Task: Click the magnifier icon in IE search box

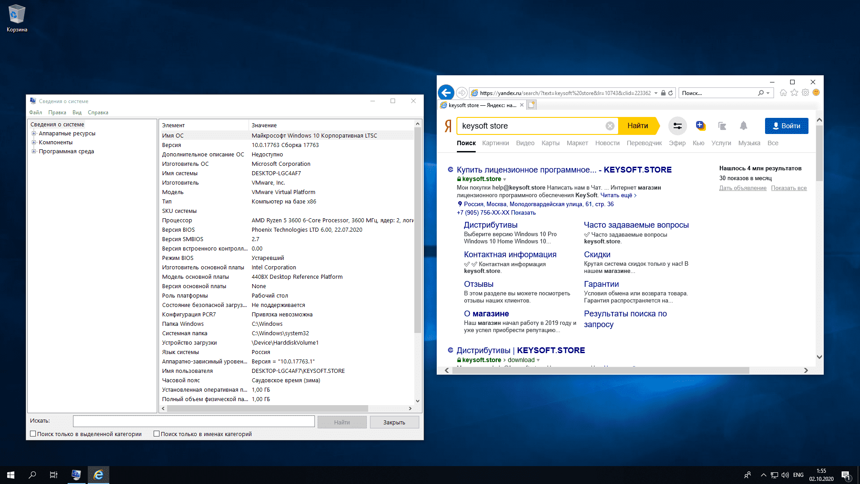Action: pos(761,93)
